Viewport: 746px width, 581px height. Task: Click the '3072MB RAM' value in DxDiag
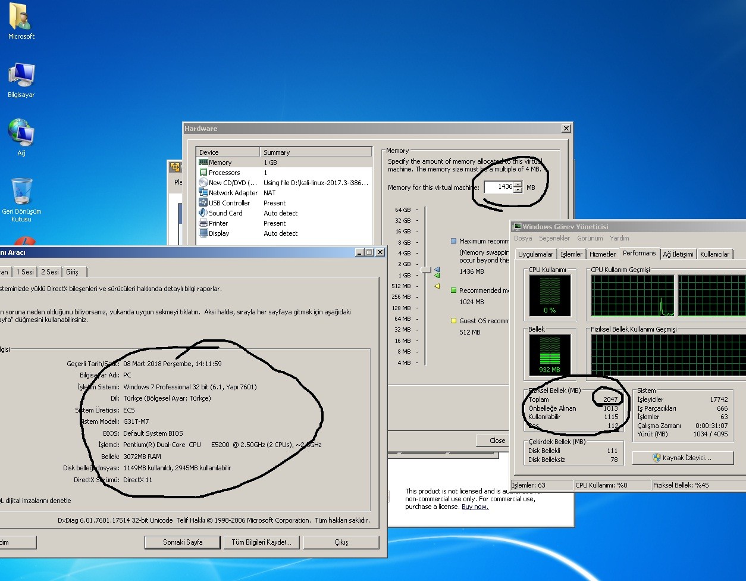tap(142, 457)
